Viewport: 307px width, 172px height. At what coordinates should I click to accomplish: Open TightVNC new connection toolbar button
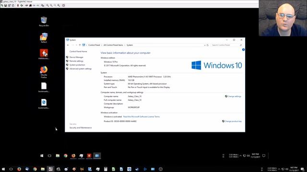coord(2,5)
